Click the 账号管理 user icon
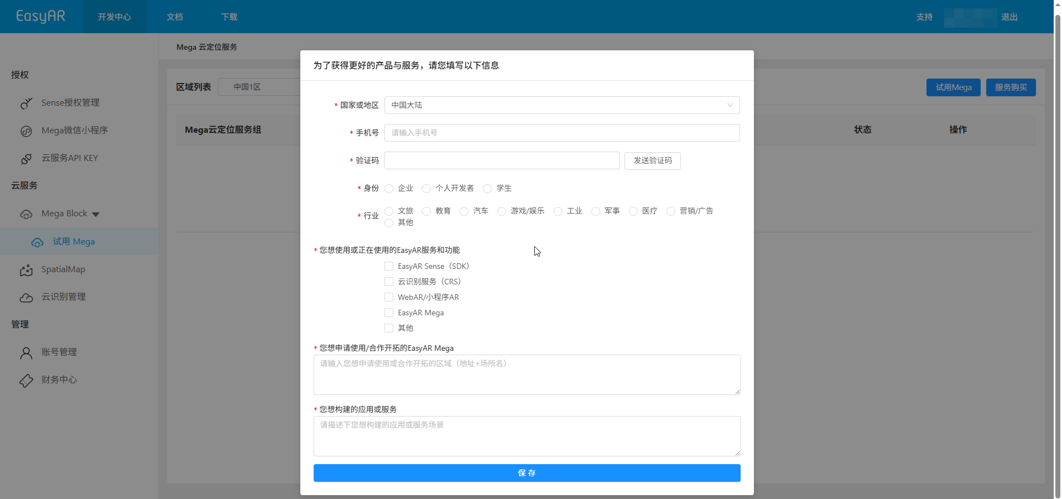Screen dimensions: 1062x499 (26, 353)
